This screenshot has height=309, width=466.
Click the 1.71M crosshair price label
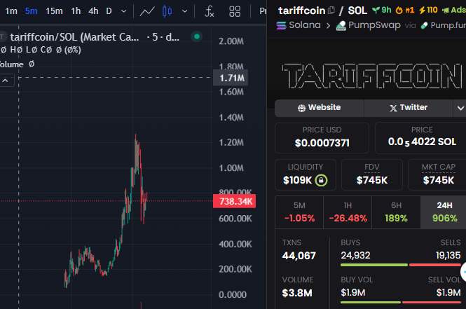pos(231,78)
